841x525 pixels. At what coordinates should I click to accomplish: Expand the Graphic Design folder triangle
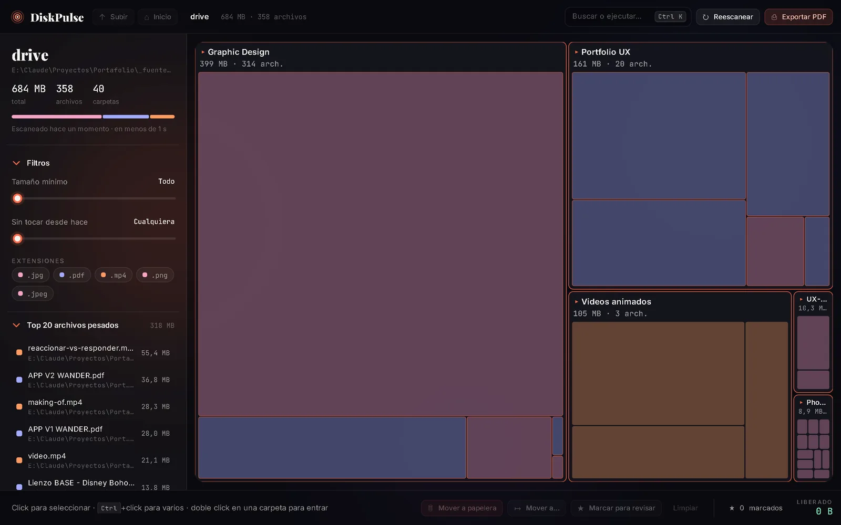click(203, 52)
